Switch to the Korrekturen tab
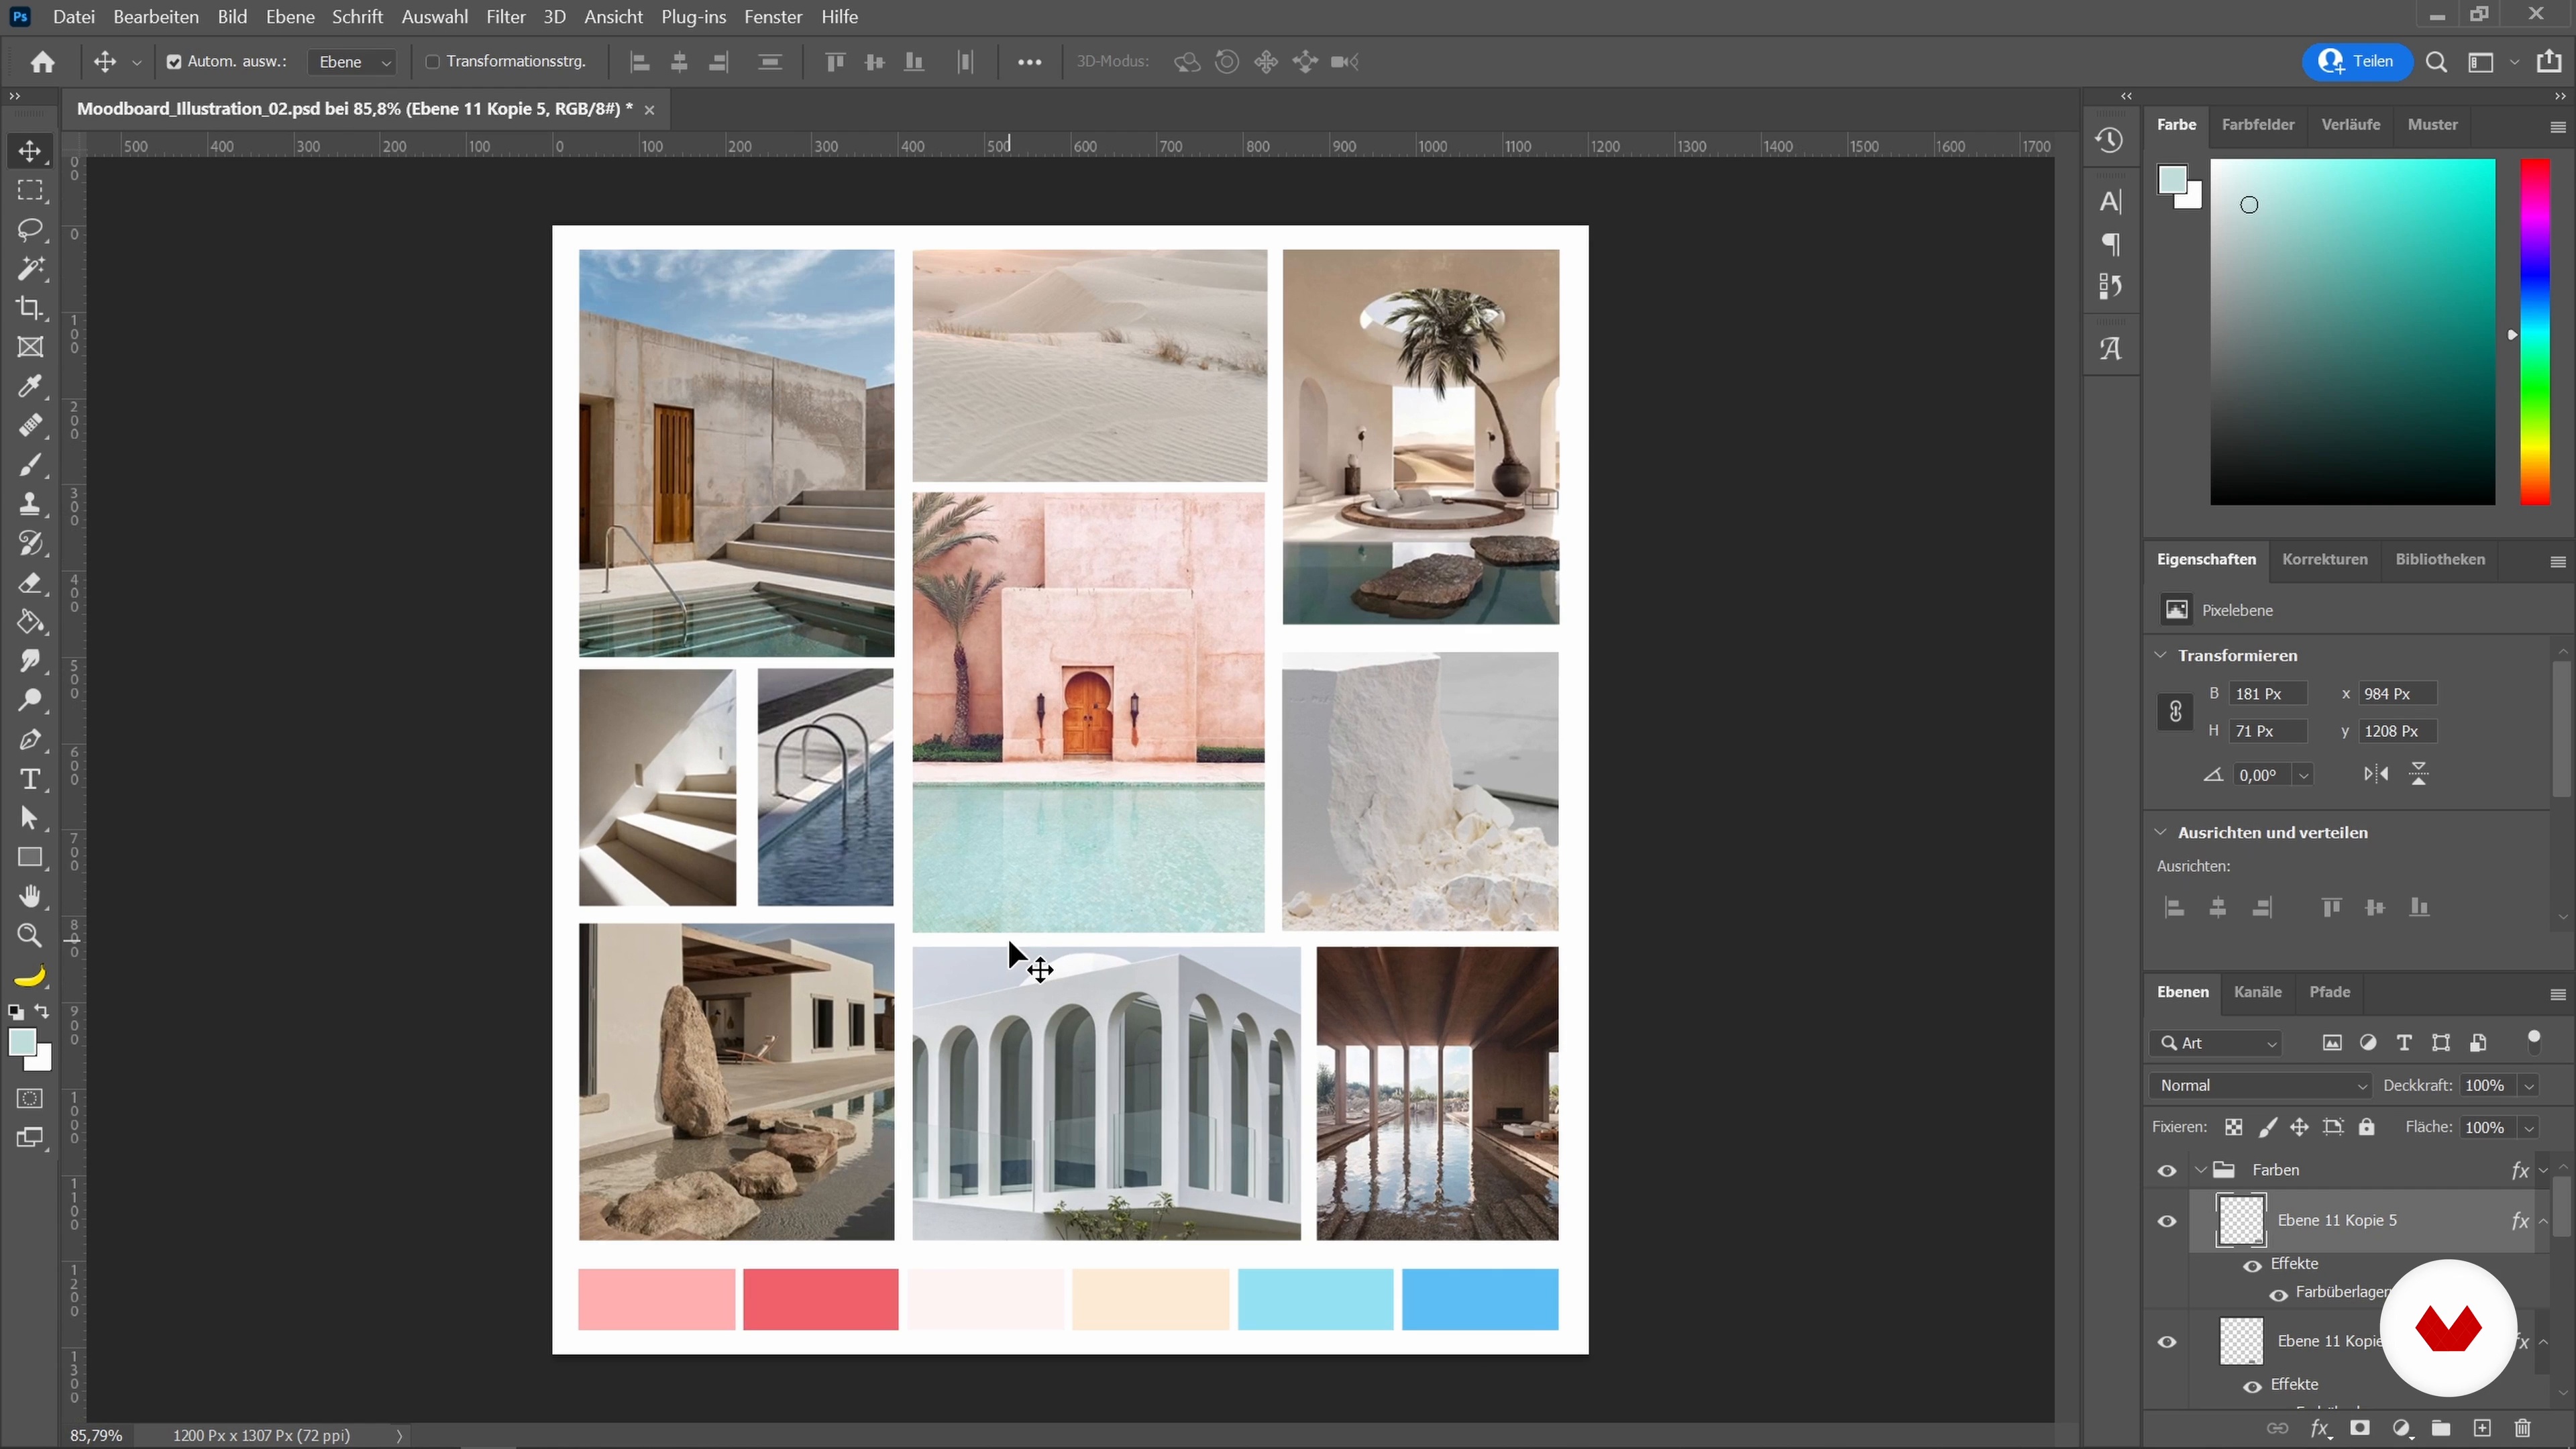 [x=2324, y=559]
